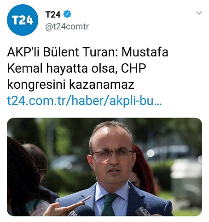Image resolution: width=209 pixels, height=222 pixels.
Task: Open the attached news photo
Action: click(104, 167)
